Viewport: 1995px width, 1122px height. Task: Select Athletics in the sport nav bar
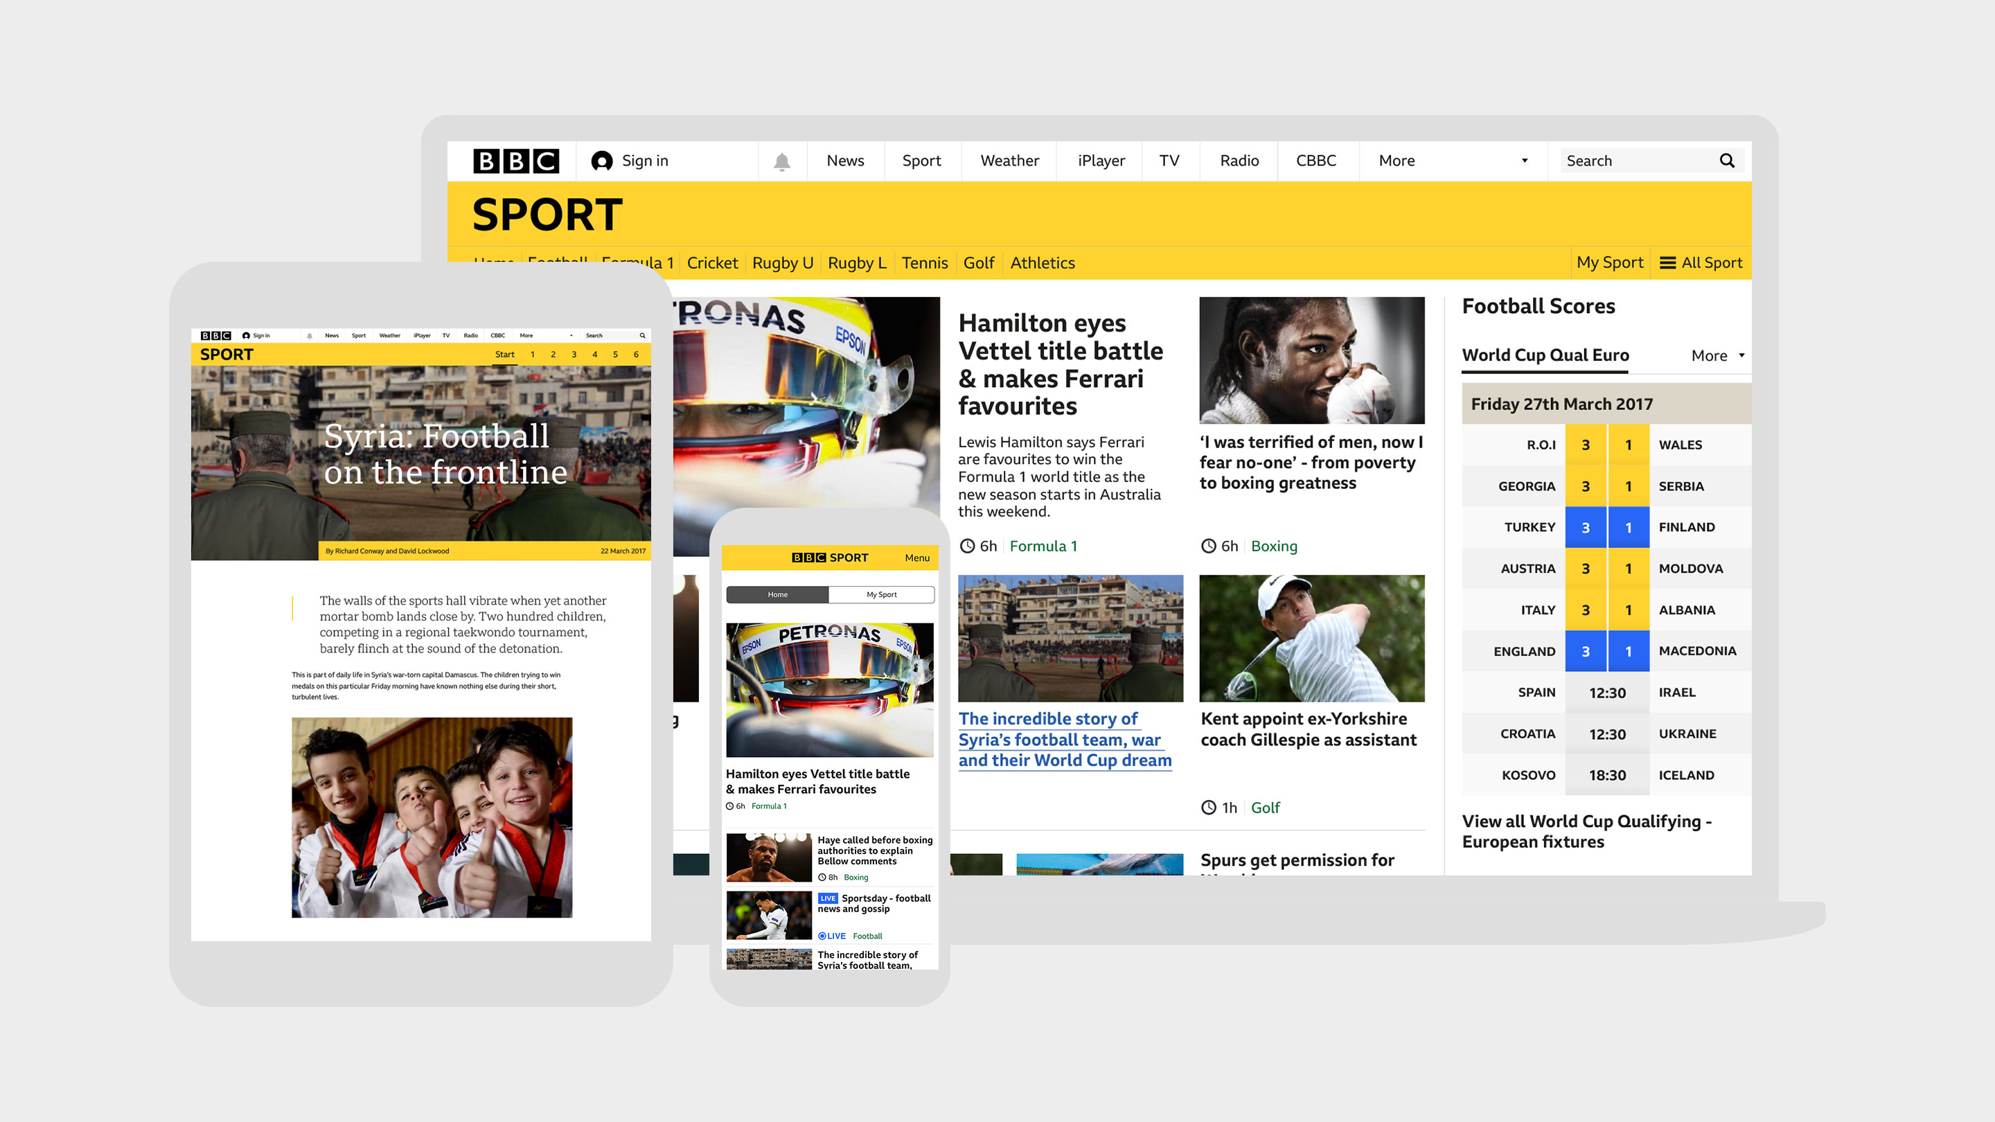pos(1043,263)
